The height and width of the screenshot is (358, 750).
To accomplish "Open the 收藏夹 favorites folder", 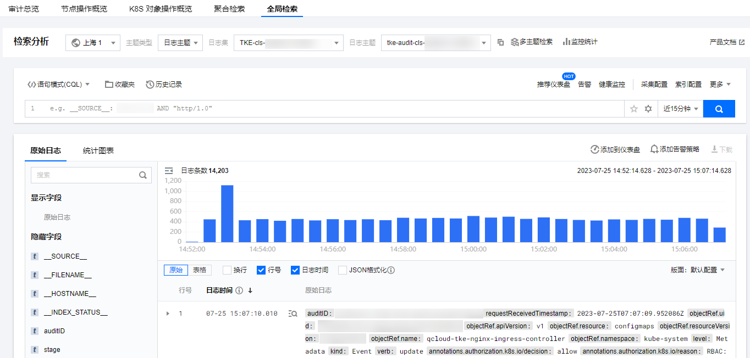I will 120,85.
